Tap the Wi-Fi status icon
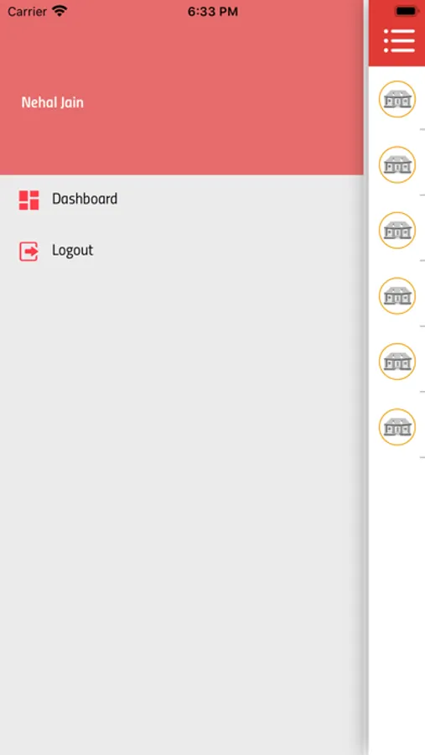 pos(60,11)
